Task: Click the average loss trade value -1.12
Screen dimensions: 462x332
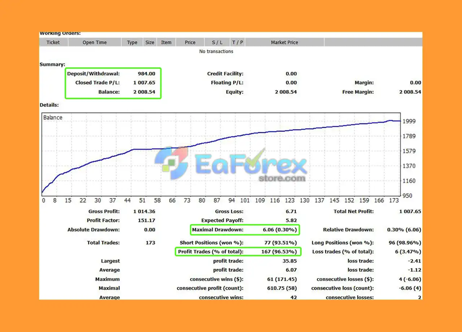Action: pos(415,270)
